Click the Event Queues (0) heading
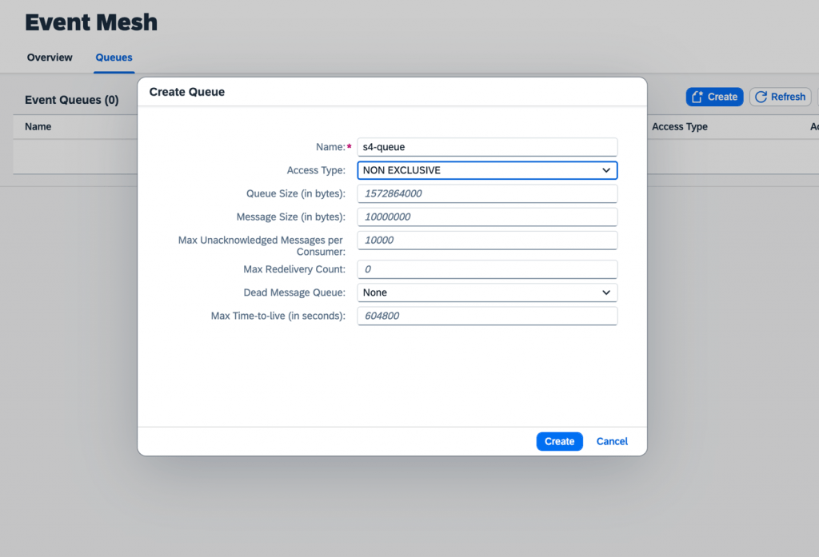Viewport: 819px width, 557px height. pos(71,100)
